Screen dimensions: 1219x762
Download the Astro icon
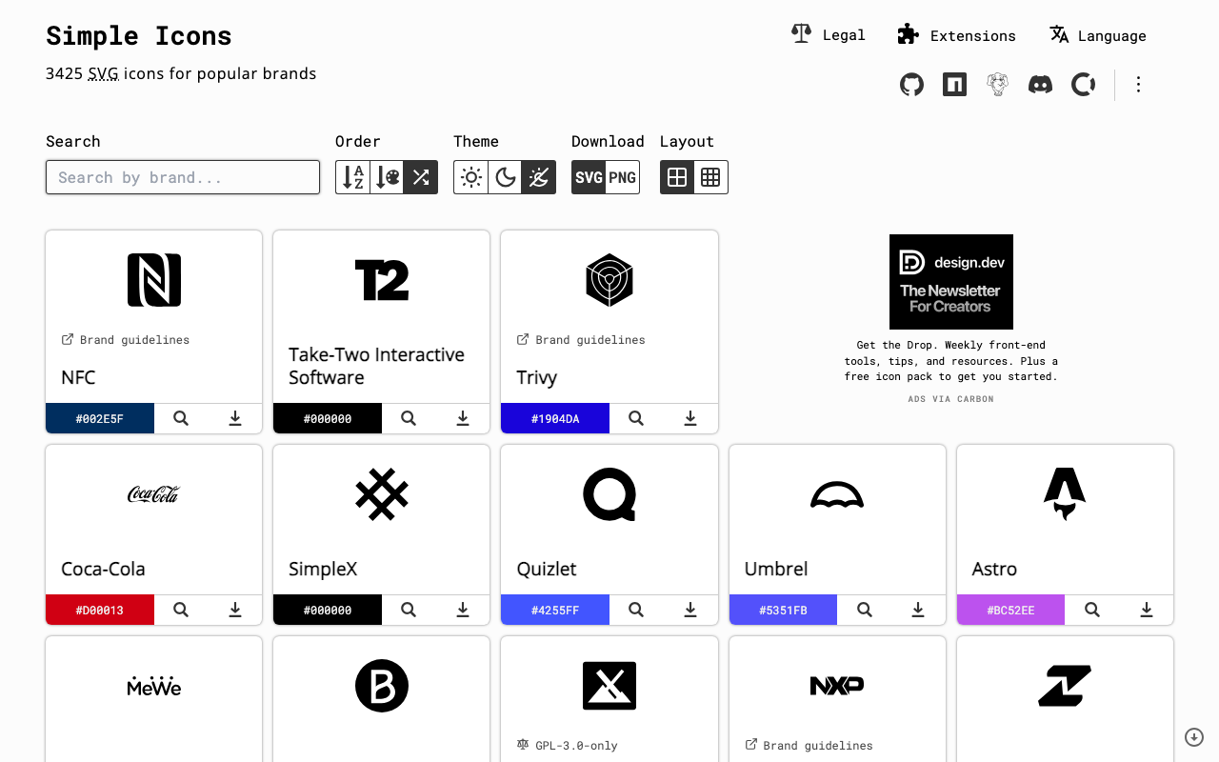[1147, 610]
